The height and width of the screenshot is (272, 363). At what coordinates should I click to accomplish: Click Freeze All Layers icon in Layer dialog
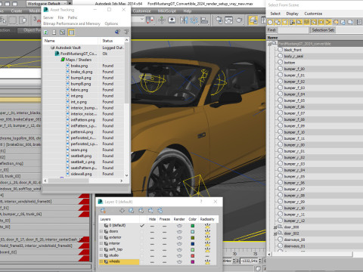click(x=160, y=210)
